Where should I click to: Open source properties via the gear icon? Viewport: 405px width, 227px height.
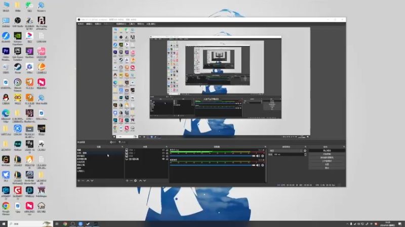pos(135,181)
